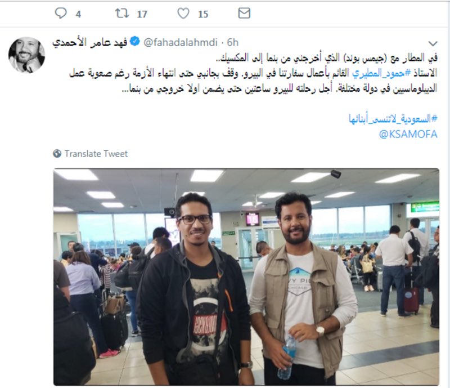The width and height of the screenshot is (450, 388).
Task: Open the @fahadalahmdi handle link
Action: [181, 43]
